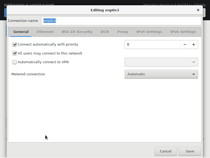Switch to the IPv6 Settings tab
The height and width of the screenshot is (158, 210).
pyautogui.click(x=183, y=32)
